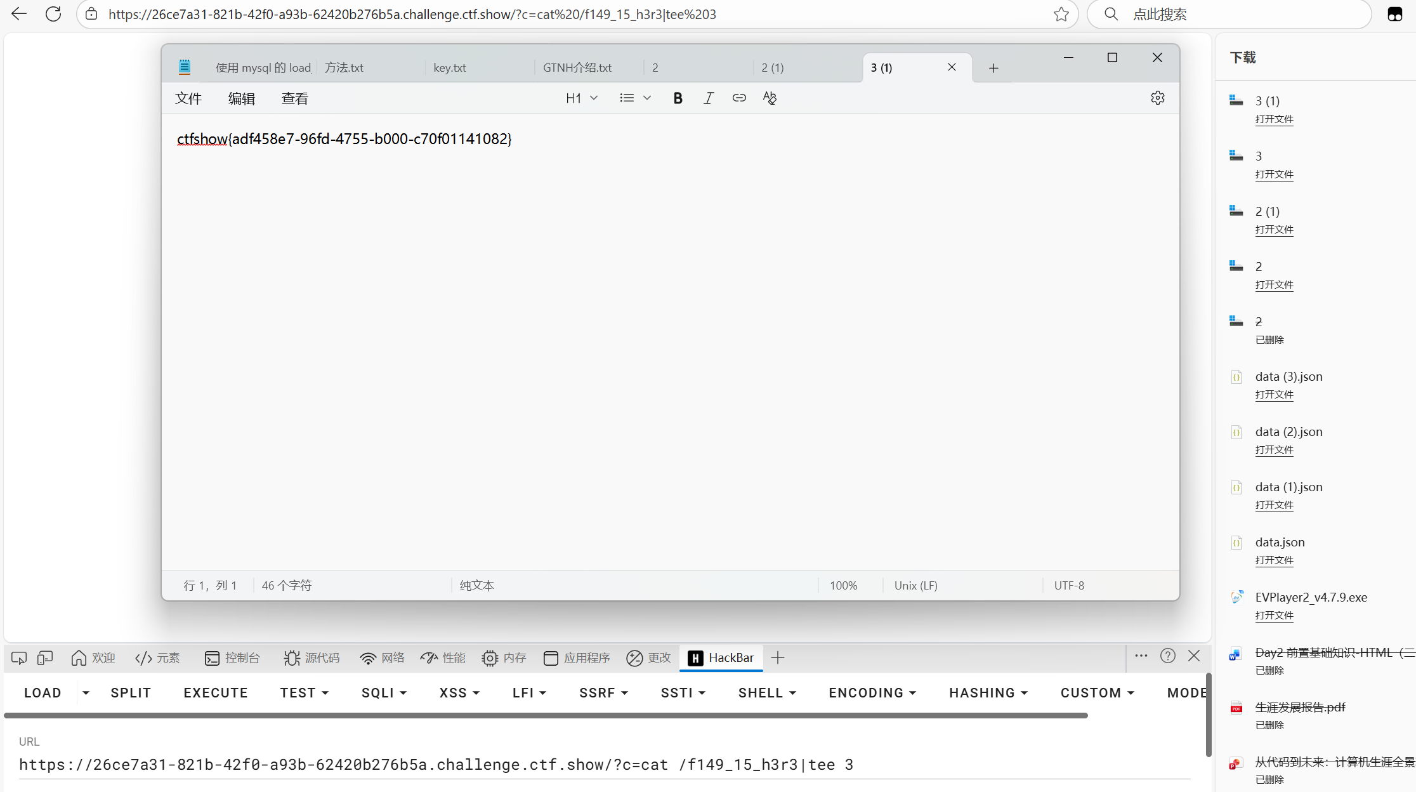
Task: Insert link via the chain icon
Action: pyautogui.click(x=738, y=98)
